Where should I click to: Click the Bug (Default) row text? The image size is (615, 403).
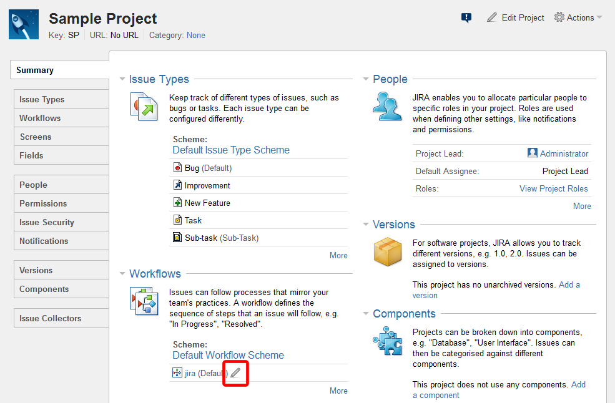(x=209, y=168)
